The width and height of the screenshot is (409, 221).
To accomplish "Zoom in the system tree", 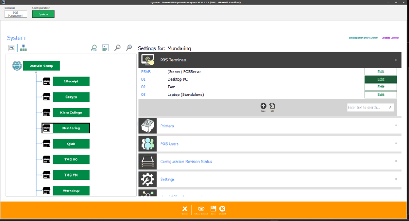I will pos(129,48).
